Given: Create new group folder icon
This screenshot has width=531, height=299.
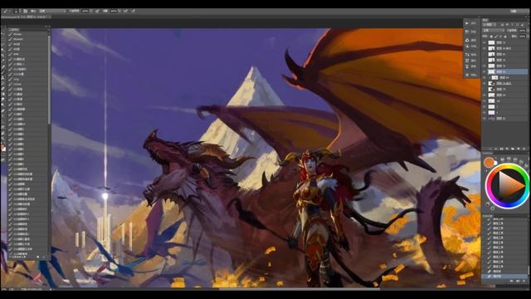Looking at the screenshot, I should coord(513,149).
